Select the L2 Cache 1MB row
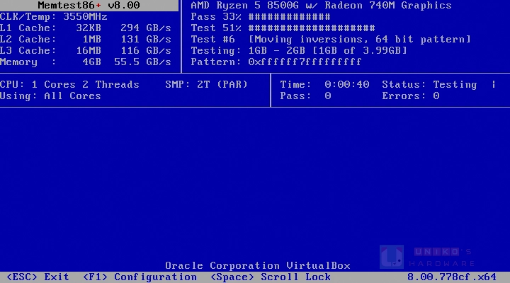The width and height of the screenshot is (510, 283). 86,40
